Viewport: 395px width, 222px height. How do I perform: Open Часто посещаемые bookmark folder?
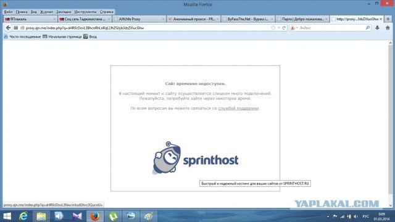click(22, 37)
